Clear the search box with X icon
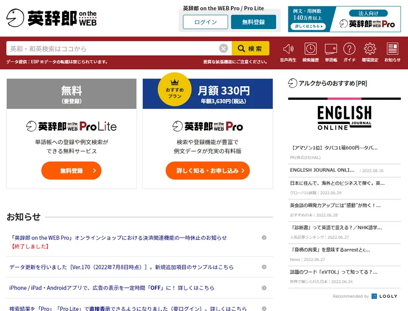This screenshot has width=408, height=311. pos(223,49)
